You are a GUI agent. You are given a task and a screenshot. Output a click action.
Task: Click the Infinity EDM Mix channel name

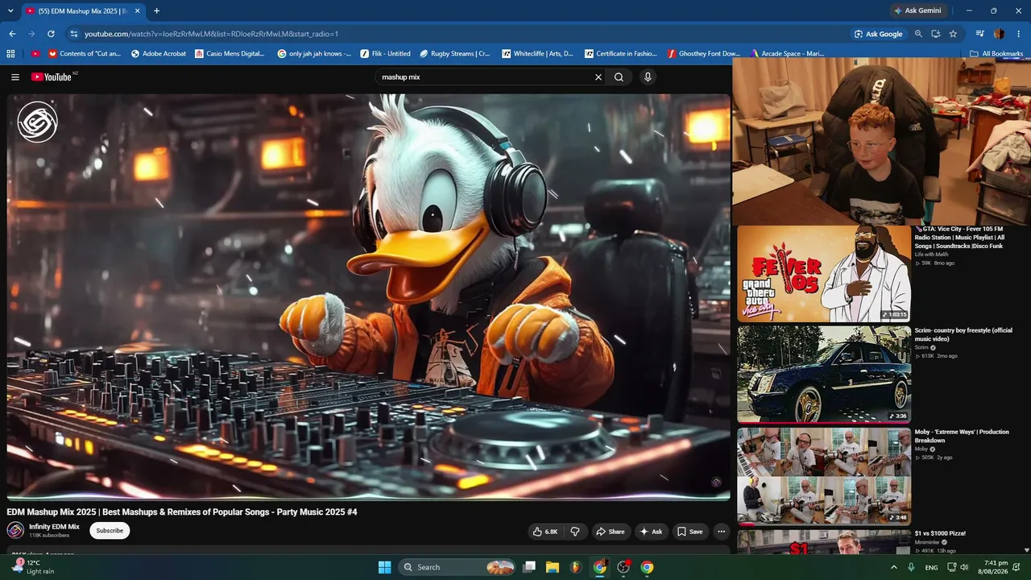54,527
